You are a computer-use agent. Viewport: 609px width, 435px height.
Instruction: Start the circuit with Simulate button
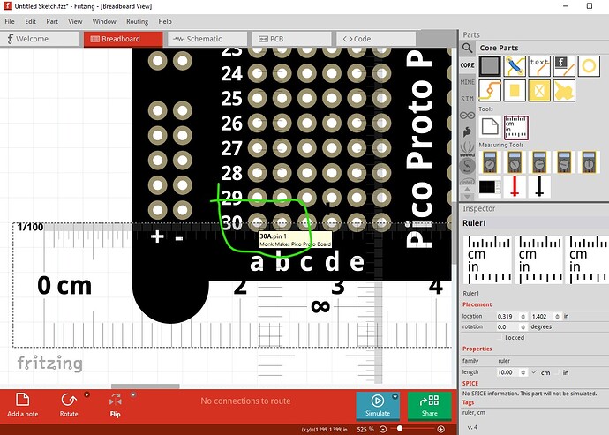pyautogui.click(x=378, y=406)
